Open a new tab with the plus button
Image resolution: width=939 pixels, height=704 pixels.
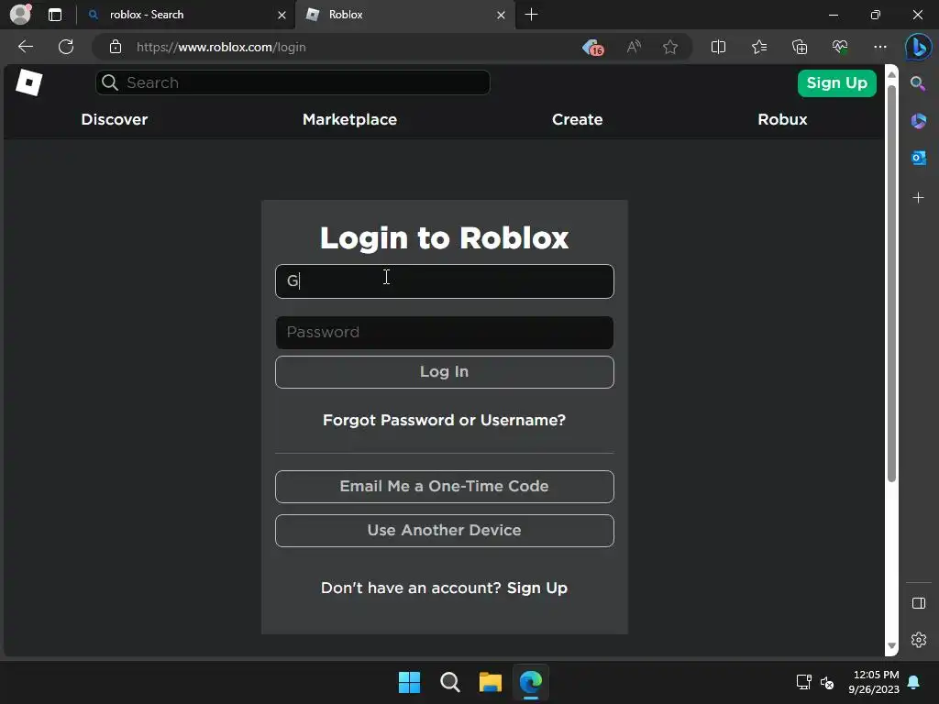click(531, 15)
